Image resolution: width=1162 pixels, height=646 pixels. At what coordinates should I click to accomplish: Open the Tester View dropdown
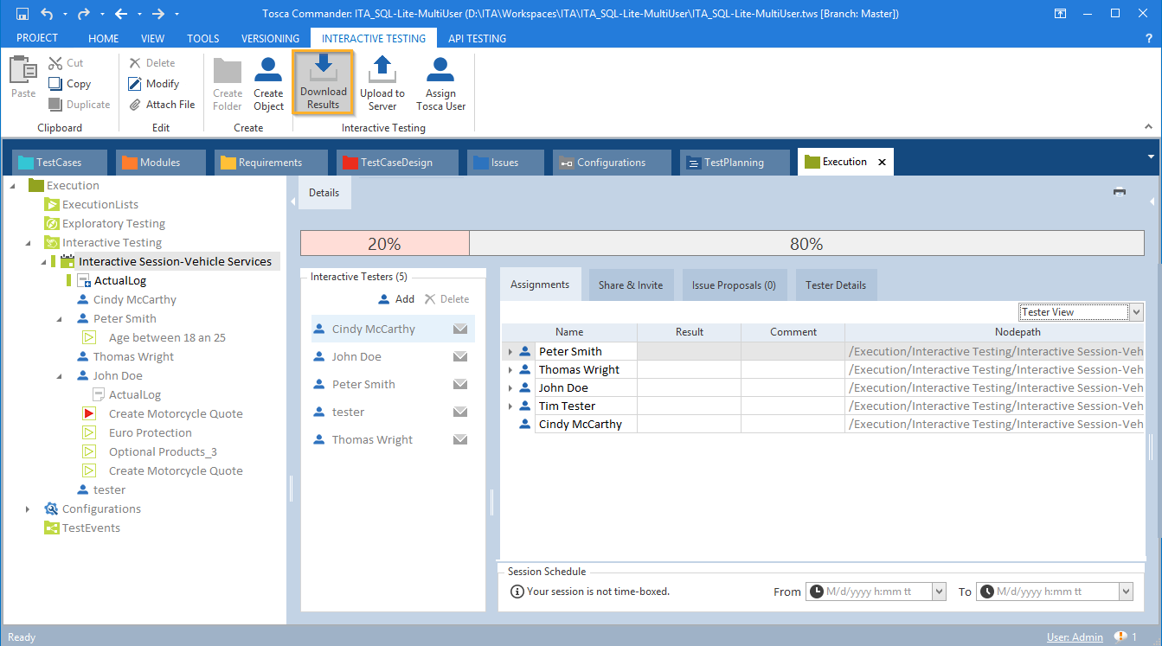point(1136,312)
